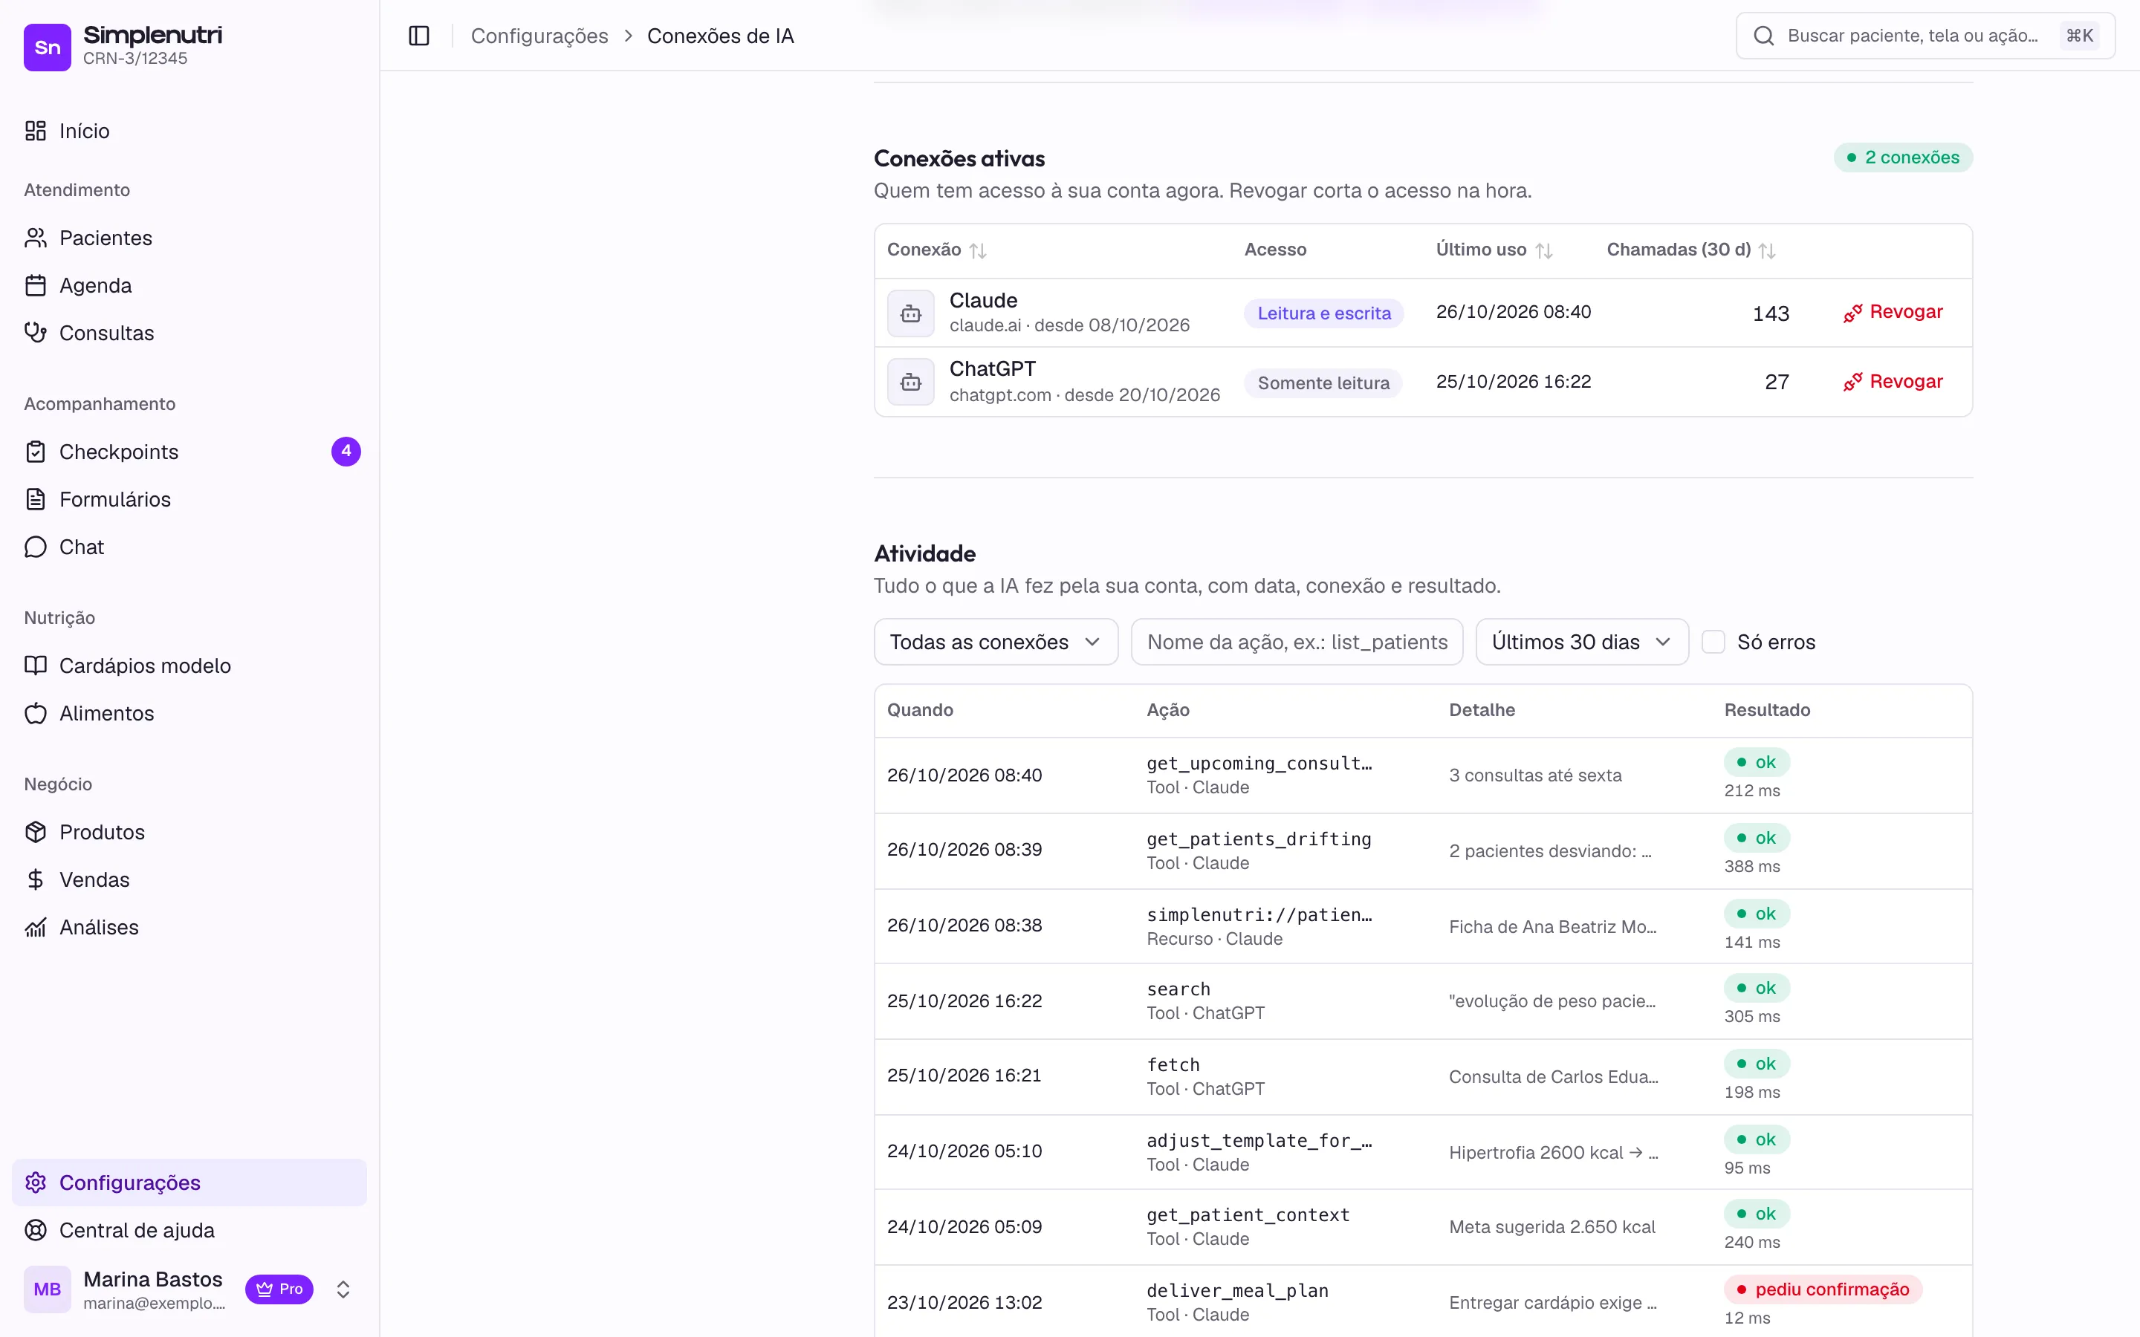Sort by the Conexão column

[x=936, y=250]
